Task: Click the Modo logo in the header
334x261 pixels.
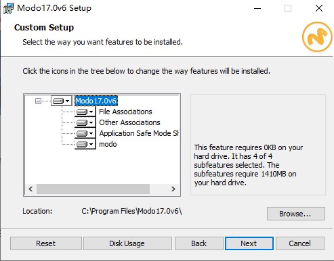Action: pyautogui.click(x=317, y=37)
